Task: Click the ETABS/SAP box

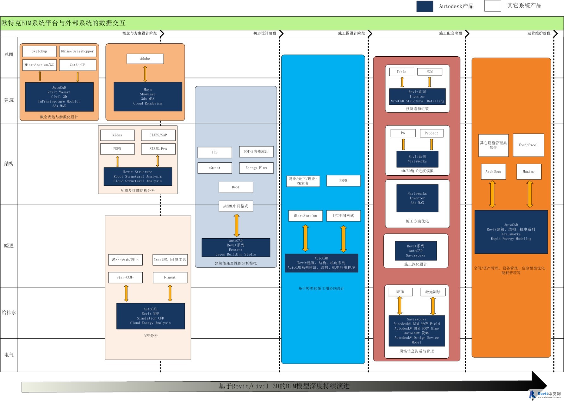Action: 158,135
